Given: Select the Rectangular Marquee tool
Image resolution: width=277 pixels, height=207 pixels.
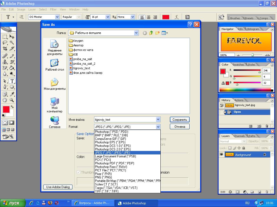Looking at the screenshot, I should [x=5, y=37].
